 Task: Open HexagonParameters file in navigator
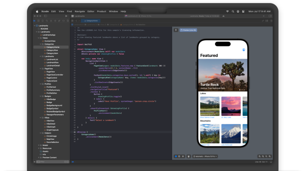coord(55,115)
